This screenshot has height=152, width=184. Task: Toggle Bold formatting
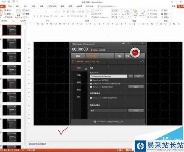(x=34, y=16)
